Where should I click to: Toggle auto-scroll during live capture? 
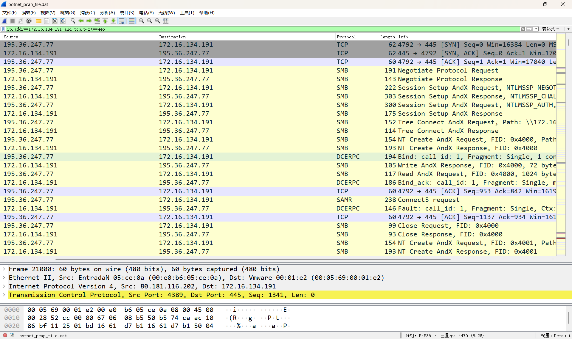click(122, 21)
